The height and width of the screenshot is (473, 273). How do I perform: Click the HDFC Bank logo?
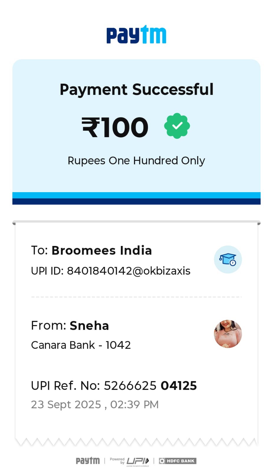177,461
